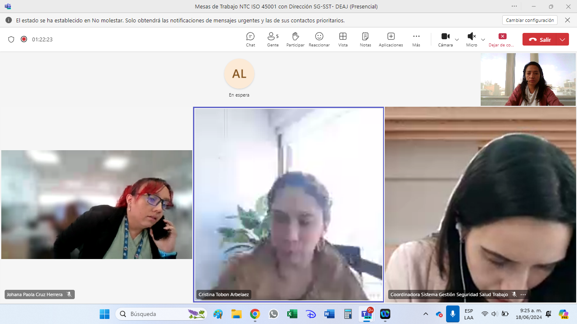The image size is (577, 324).
Task: Click the Cristina Tobon Arbelaez name label
Action: pyautogui.click(x=224, y=294)
